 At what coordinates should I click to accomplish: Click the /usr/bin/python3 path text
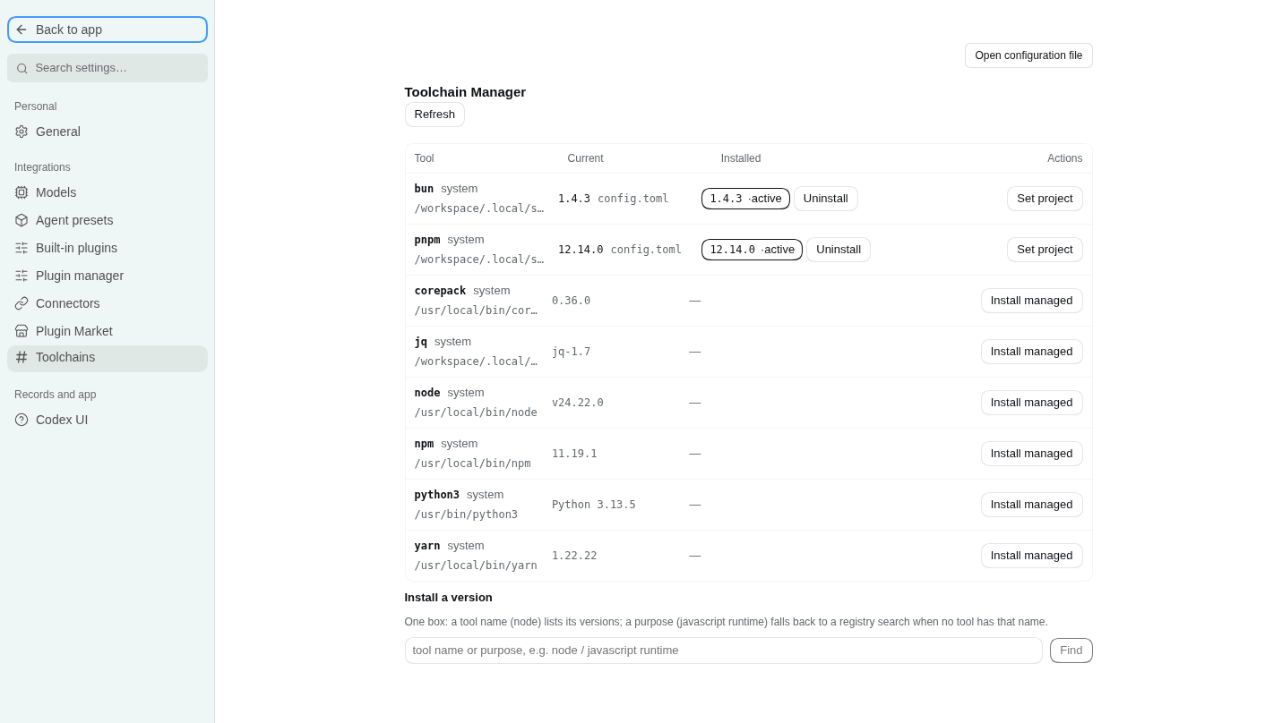coord(466,515)
